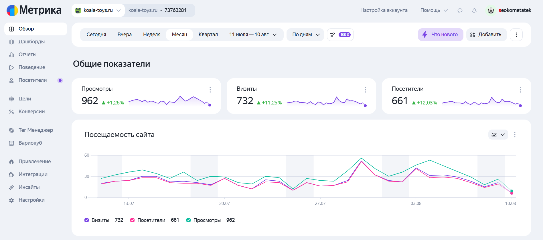This screenshot has height=240, width=543.
Task: Open segmentation settings with 100% badge
Action: click(340, 35)
